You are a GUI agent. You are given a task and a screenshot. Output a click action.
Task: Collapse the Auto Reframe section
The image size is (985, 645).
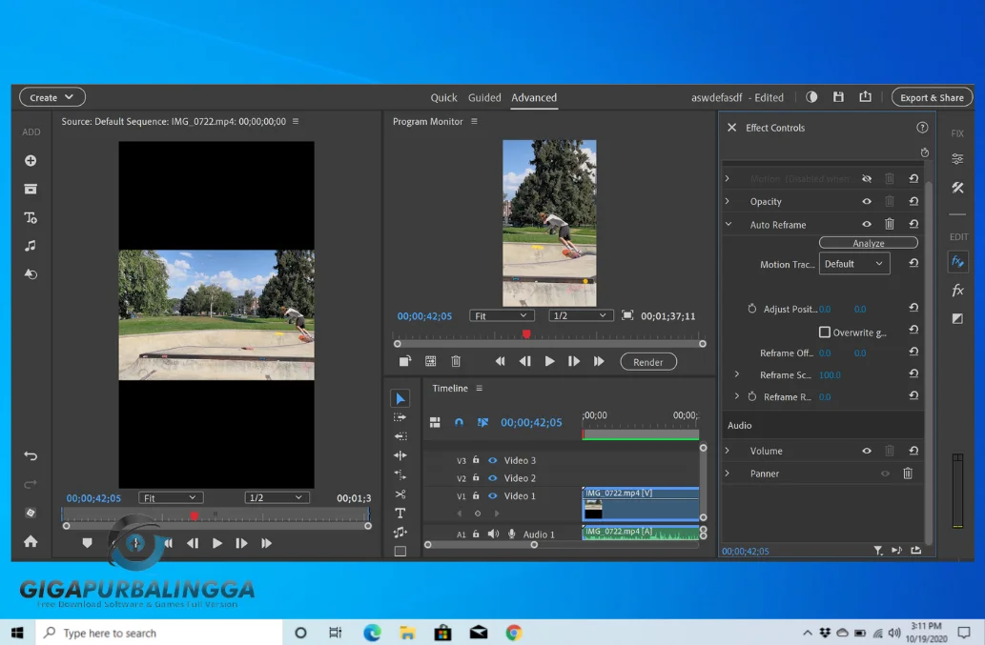tap(728, 224)
